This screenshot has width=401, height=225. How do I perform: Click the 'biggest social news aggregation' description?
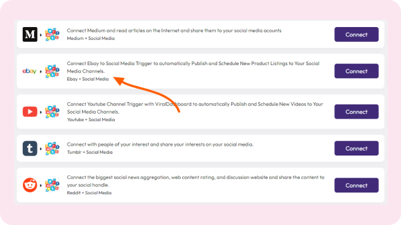[x=196, y=181]
